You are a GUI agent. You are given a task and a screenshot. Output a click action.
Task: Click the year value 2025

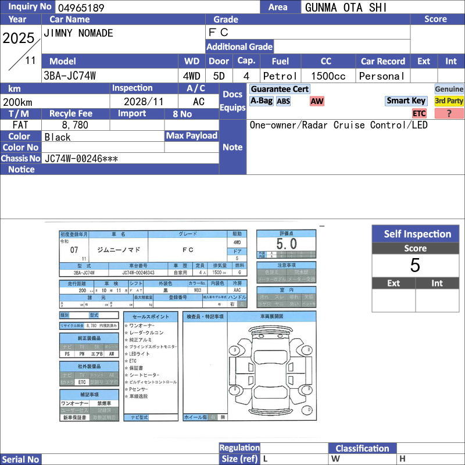[19, 38]
